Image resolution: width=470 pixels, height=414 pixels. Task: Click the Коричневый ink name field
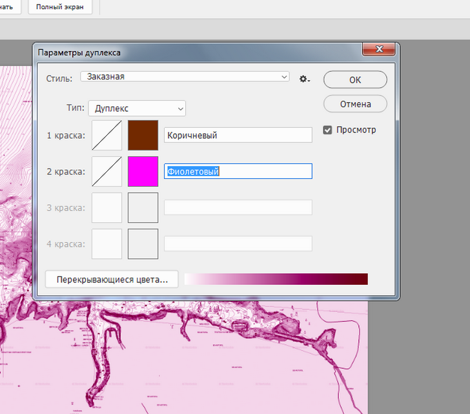pyautogui.click(x=238, y=135)
